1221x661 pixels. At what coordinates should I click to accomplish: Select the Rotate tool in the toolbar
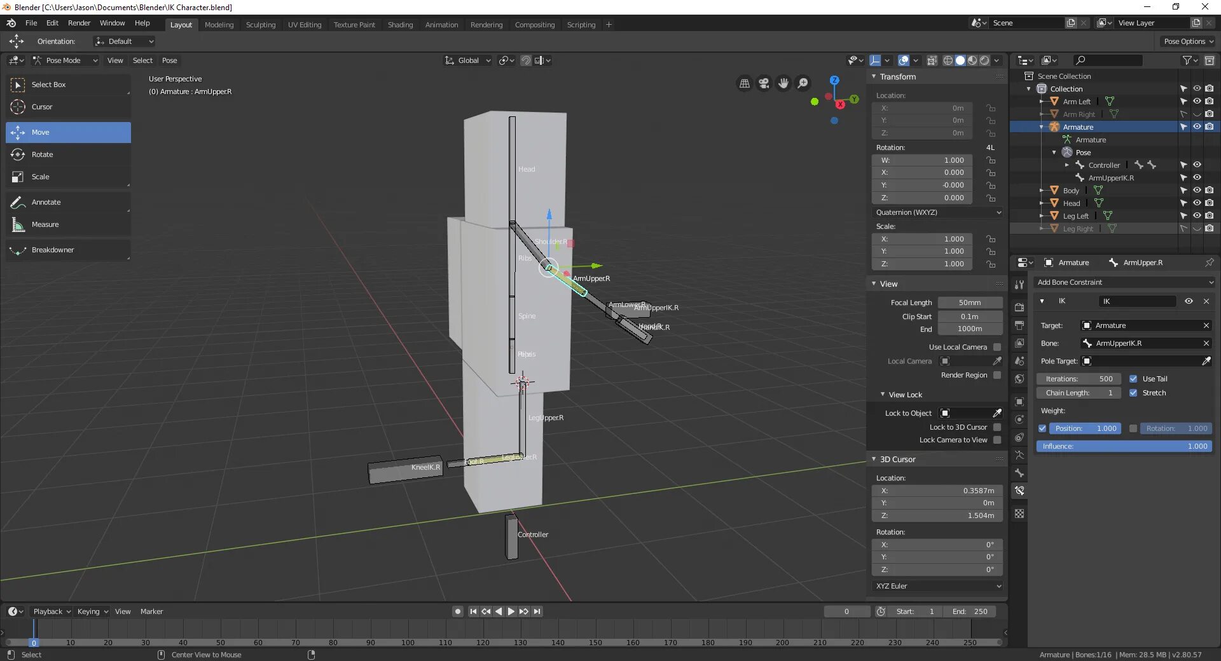coord(42,154)
